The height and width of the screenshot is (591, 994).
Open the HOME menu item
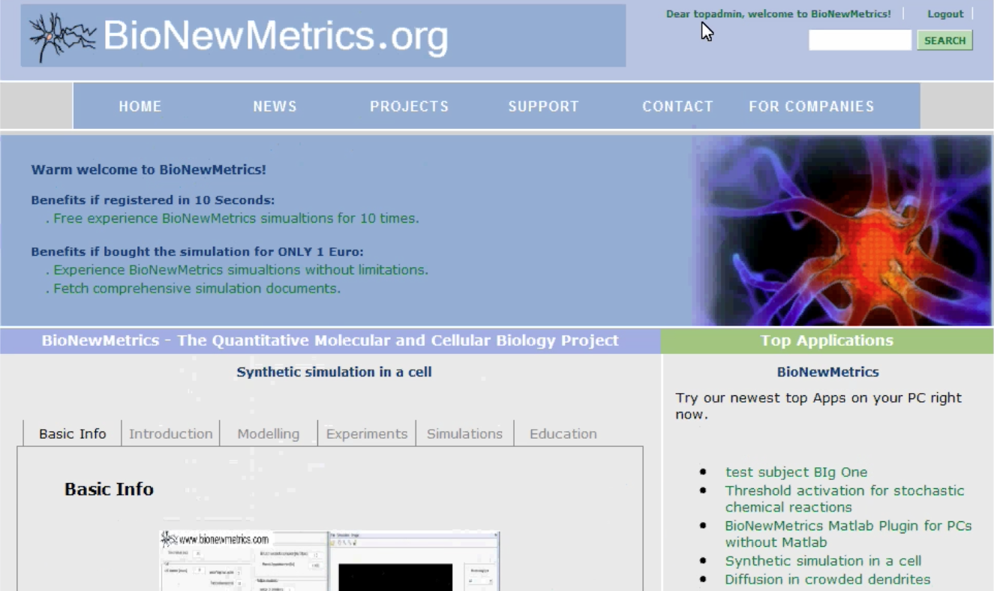click(140, 106)
